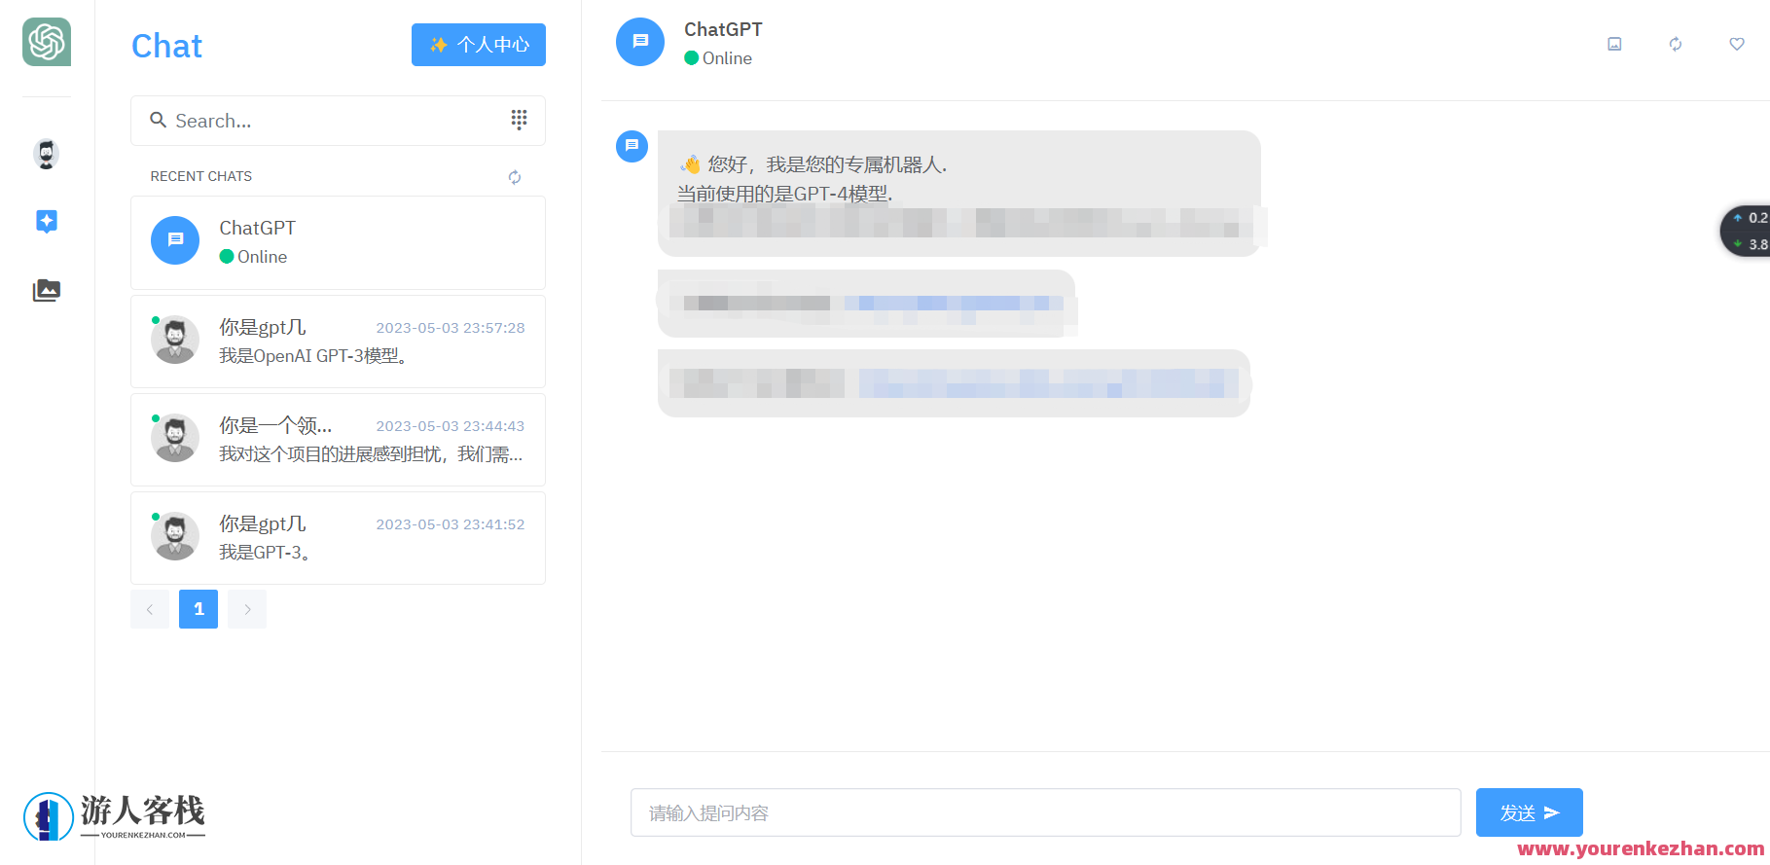Click text 我是OpenAI GPT-3模型。
The height and width of the screenshot is (865, 1770).
coord(314,356)
